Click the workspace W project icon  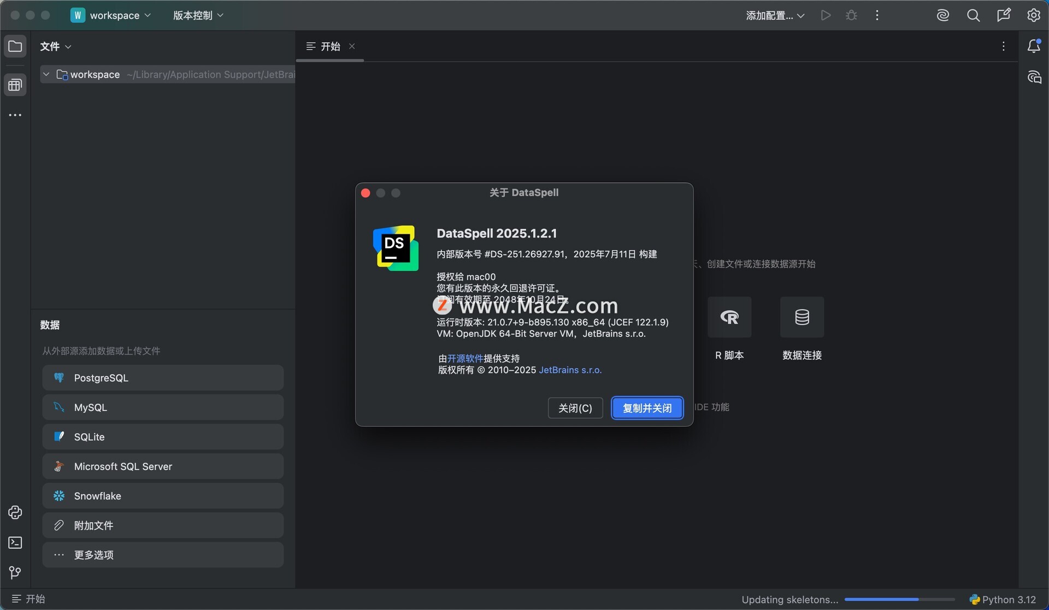(78, 15)
